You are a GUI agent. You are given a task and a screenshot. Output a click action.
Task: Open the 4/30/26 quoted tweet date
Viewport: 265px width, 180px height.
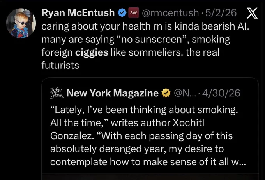pos(221,93)
